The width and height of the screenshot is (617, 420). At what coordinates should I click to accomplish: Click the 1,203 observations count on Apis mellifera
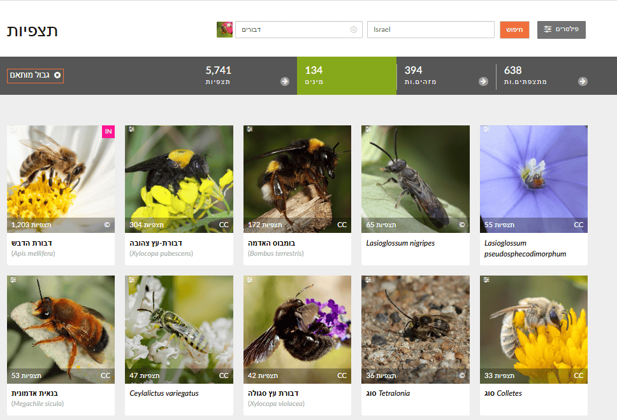pos(31,225)
